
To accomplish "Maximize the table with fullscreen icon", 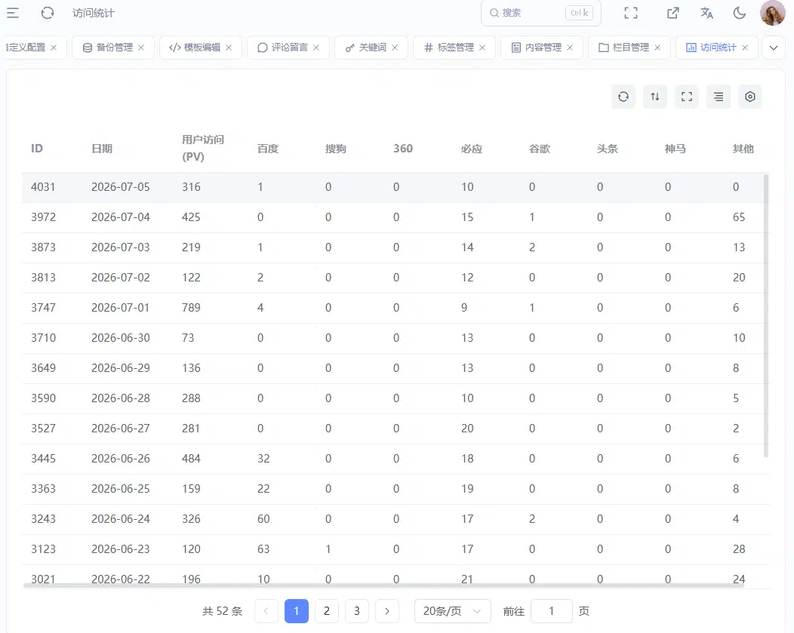I will pyautogui.click(x=687, y=97).
